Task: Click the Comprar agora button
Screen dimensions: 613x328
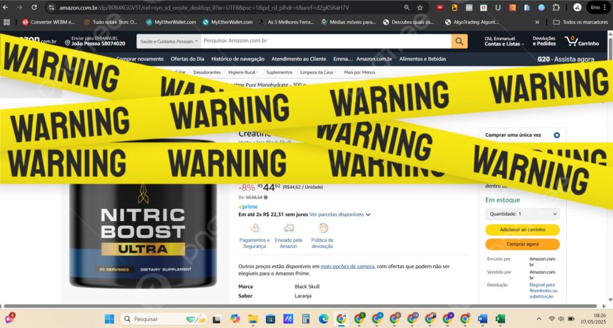Action: (522, 244)
